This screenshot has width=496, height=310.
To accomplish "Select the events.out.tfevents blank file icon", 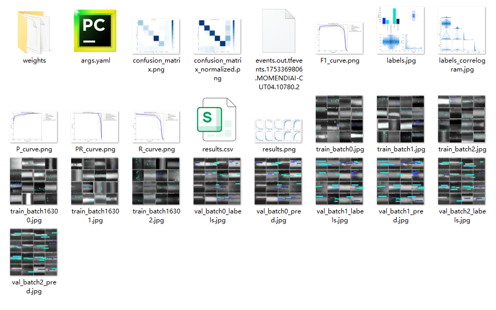I will 279,31.
